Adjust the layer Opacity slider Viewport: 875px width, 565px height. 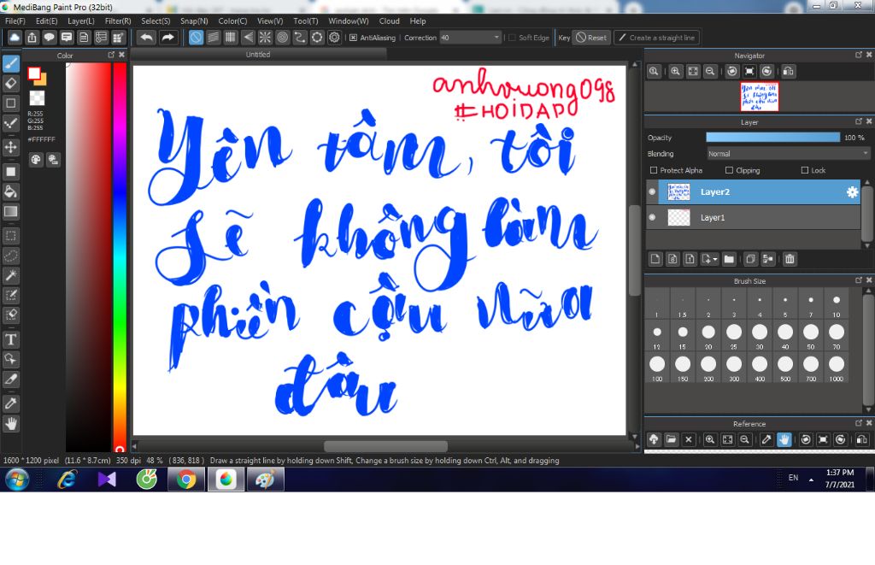point(772,138)
